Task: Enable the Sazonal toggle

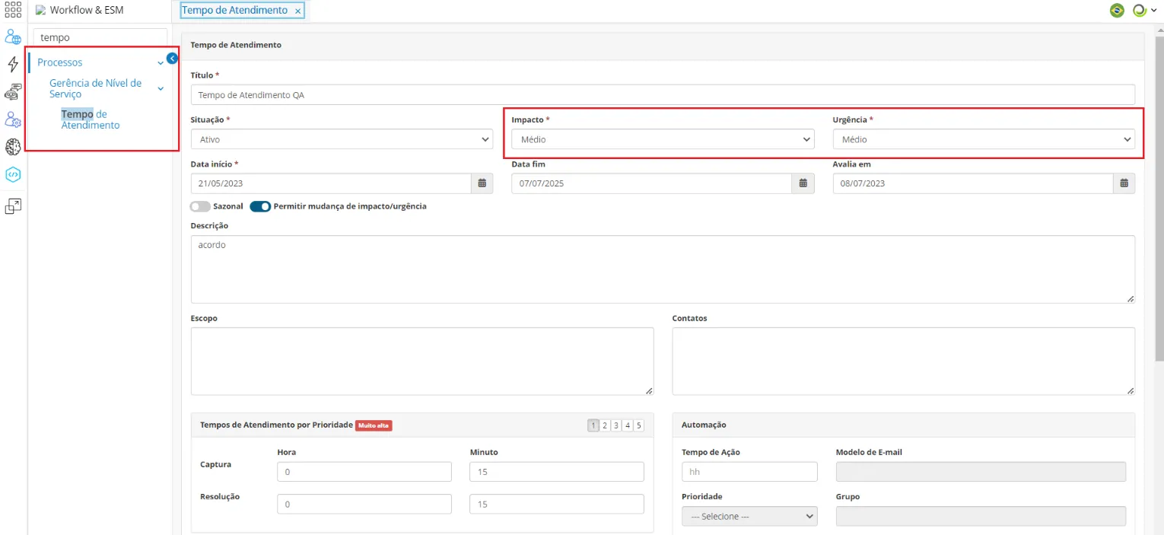Action: (200, 206)
